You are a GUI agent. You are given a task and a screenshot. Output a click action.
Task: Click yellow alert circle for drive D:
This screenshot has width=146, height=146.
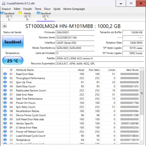click(20, 13)
